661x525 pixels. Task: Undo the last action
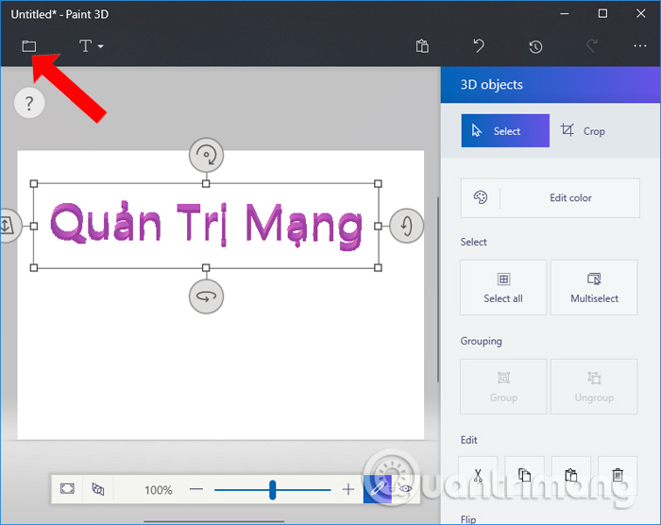[x=479, y=45]
